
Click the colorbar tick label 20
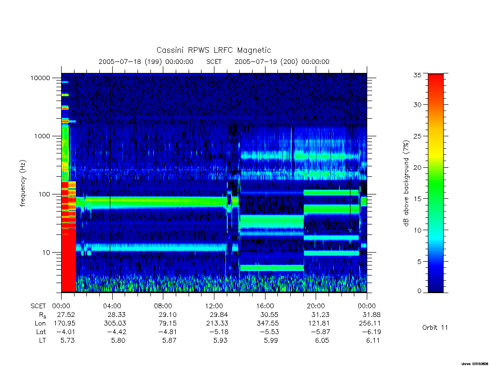click(417, 167)
